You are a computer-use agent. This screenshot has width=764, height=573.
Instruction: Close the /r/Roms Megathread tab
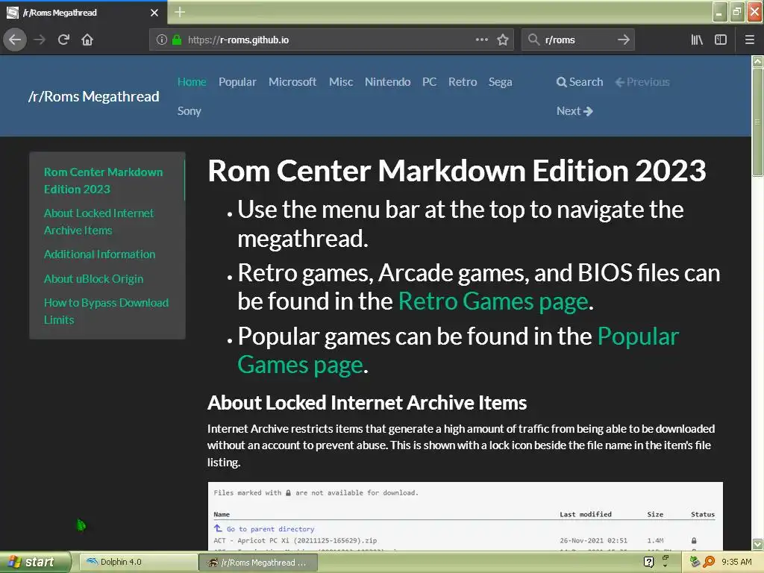tap(154, 13)
